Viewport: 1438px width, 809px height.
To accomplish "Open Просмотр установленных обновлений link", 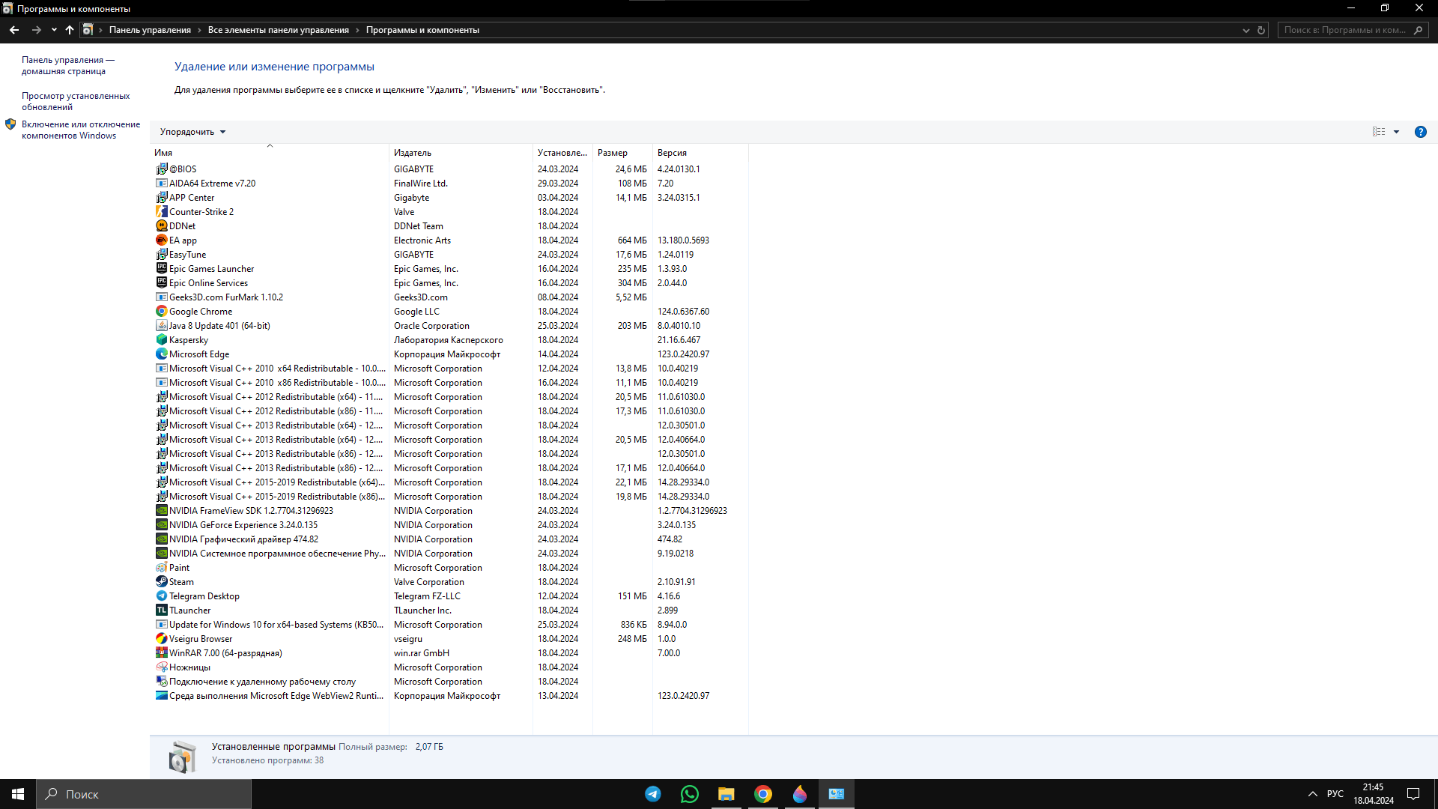I will pos(76,102).
